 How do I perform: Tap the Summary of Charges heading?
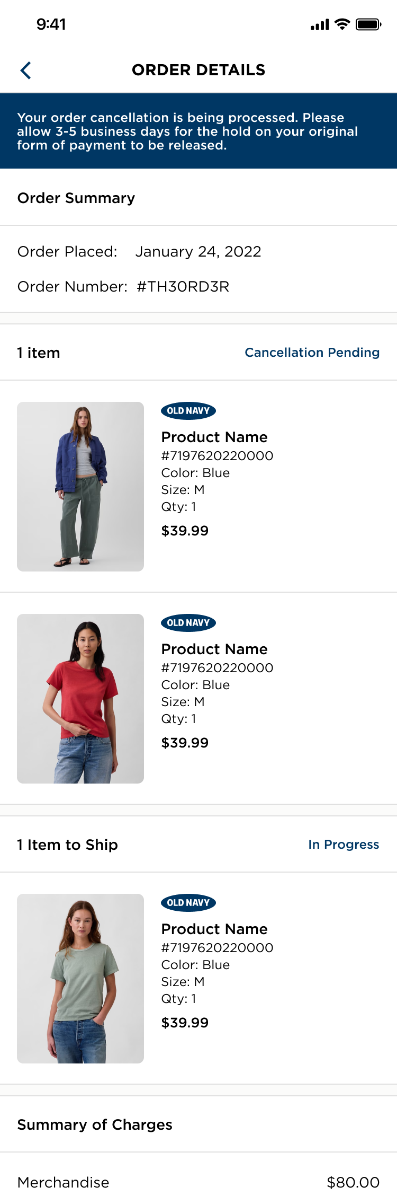(x=95, y=1124)
